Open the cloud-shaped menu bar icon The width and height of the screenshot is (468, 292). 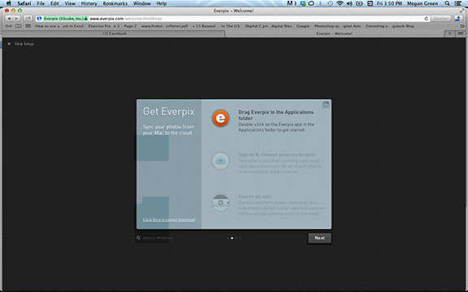[x=311, y=3]
